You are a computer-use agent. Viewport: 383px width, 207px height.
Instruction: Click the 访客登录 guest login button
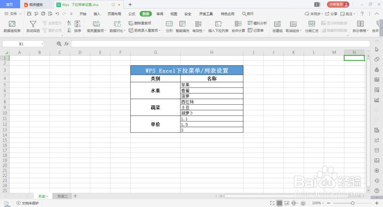tap(338, 4)
